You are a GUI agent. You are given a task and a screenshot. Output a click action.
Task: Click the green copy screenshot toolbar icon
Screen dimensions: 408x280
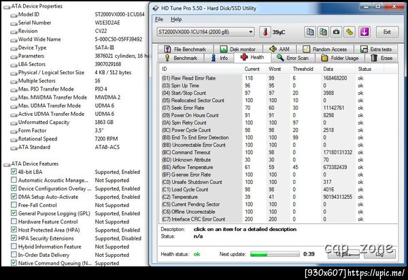click(x=323, y=32)
